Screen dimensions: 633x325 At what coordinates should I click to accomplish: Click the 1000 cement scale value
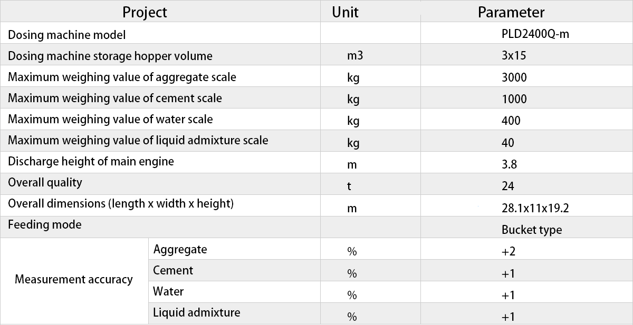pyautogui.click(x=514, y=99)
